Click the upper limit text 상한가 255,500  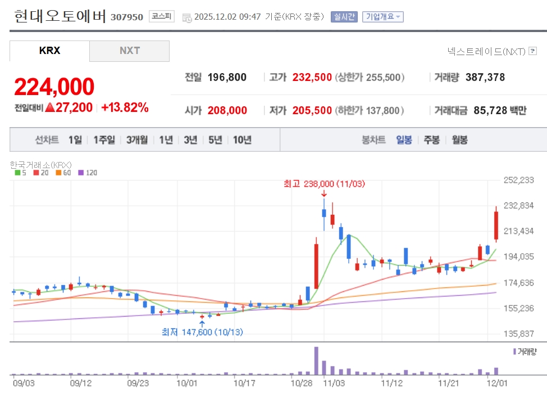click(x=370, y=77)
